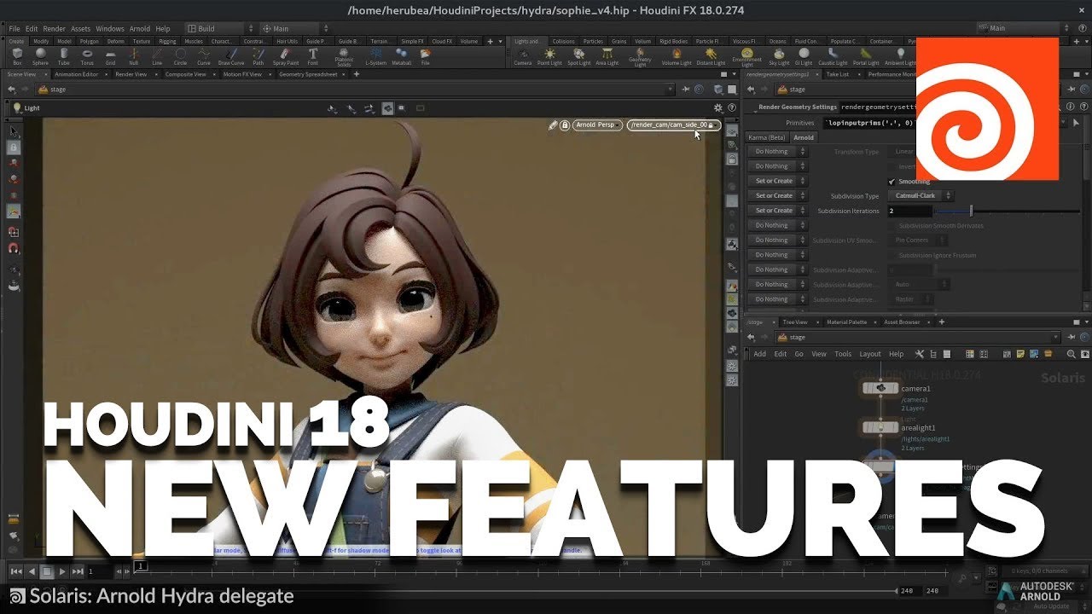This screenshot has height=614, width=1092.
Task: Toggle Subdivision Smooth Derivates checkbox
Action: point(892,225)
